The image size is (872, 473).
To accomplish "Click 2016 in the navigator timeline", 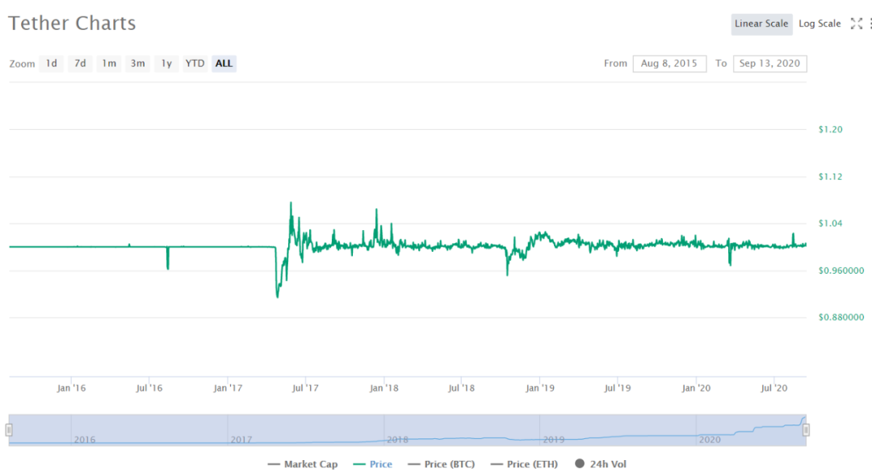I will pos(85,440).
